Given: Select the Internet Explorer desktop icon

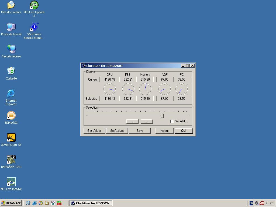Looking at the screenshot, I should coord(11,93).
